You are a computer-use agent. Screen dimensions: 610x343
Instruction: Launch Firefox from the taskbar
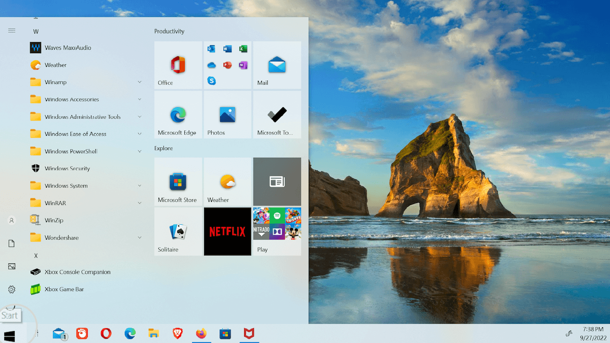click(201, 333)
